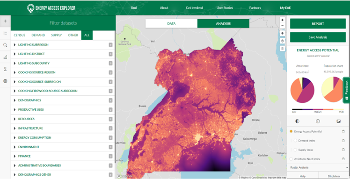The width and height of the screenshot is (350, 179).
Task: Switch to the DATA tab
Action: 171,23
